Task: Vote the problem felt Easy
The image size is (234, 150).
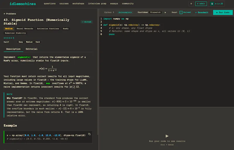Action: click(21, 42)
